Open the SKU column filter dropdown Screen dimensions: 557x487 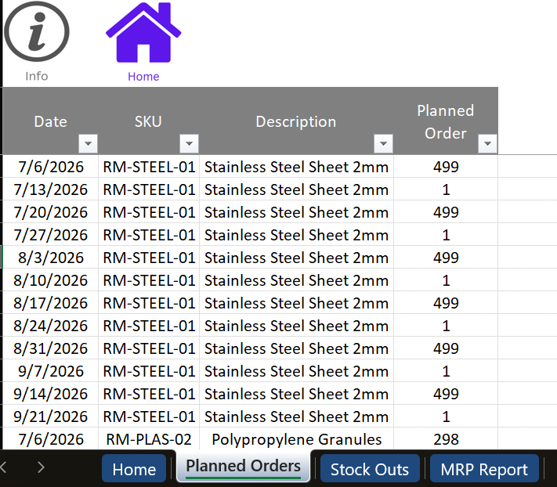click(x=189, y=144)
